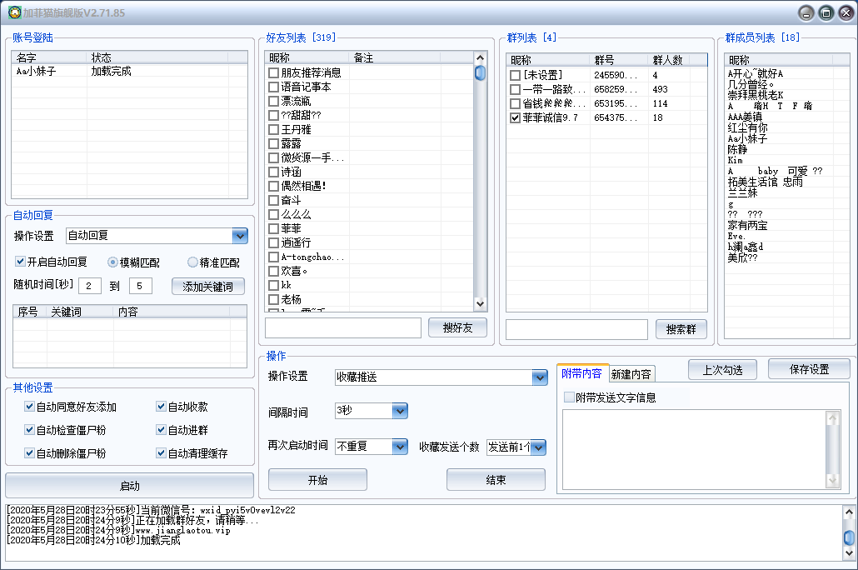Click the app logo icon in title bar
858x570 pixels.
[x=13, y=13]
